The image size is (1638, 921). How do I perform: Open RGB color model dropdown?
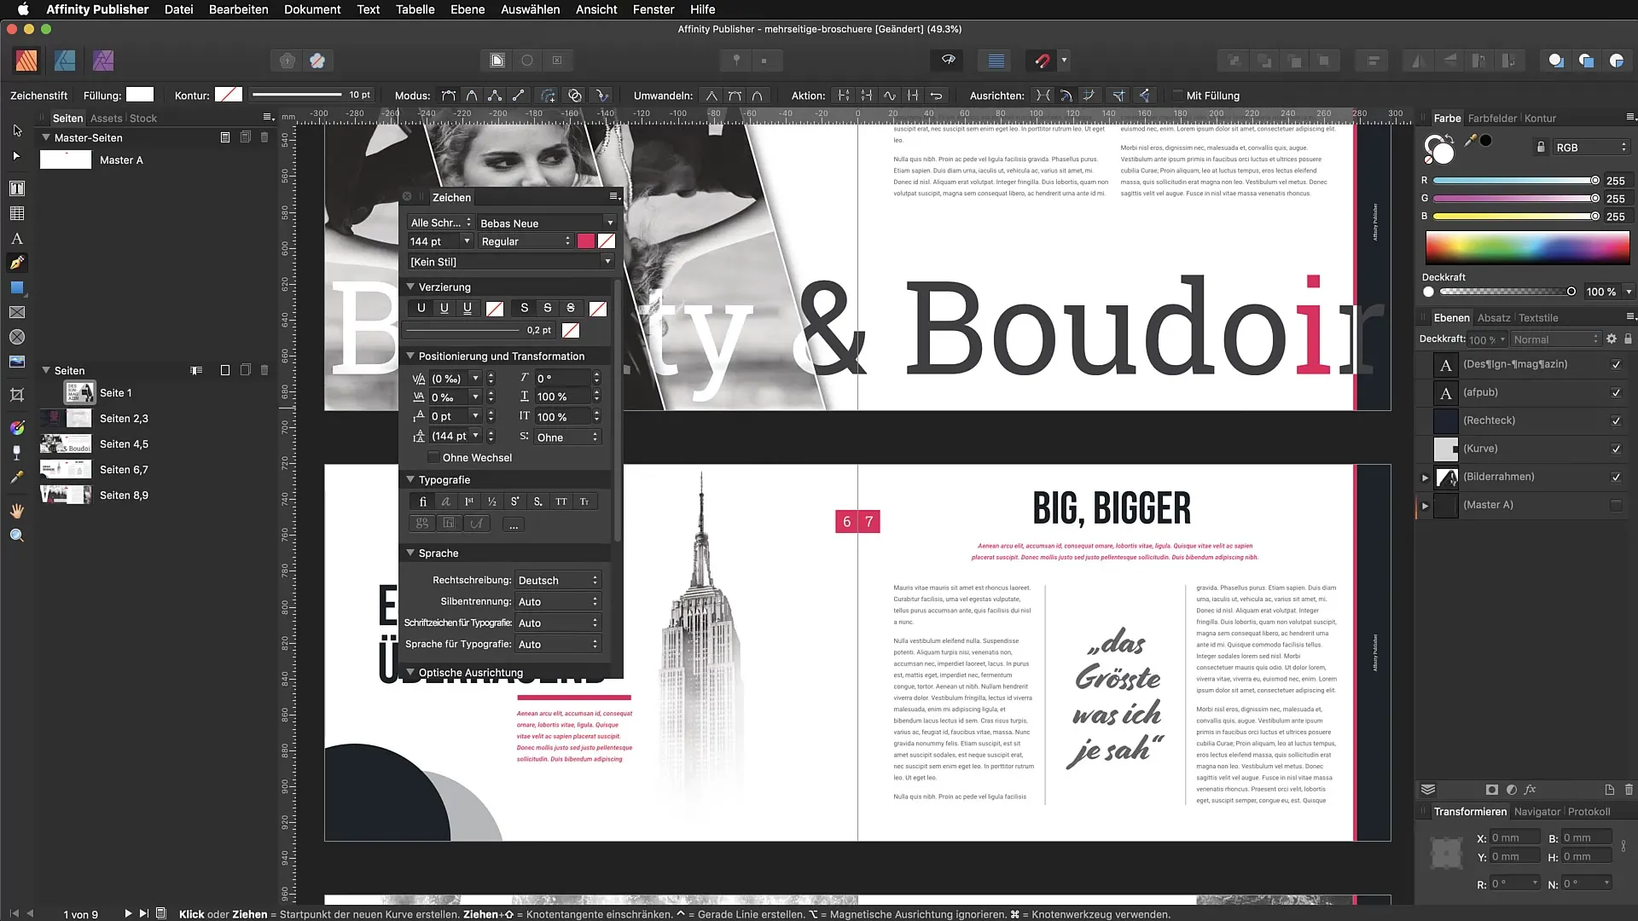[1591, 148]
